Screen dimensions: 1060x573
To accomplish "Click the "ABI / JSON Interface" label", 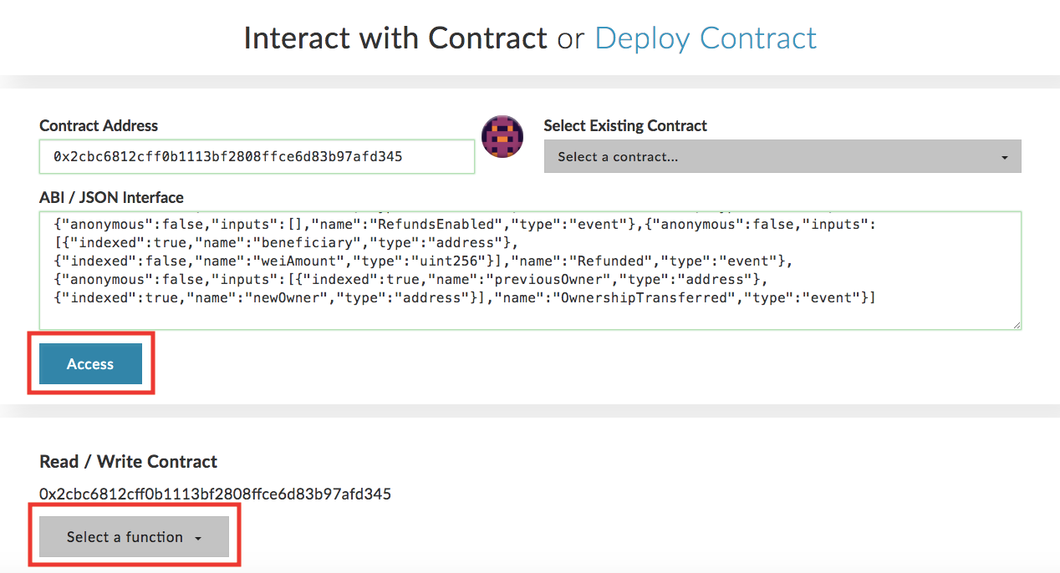I will click(111, 198).
